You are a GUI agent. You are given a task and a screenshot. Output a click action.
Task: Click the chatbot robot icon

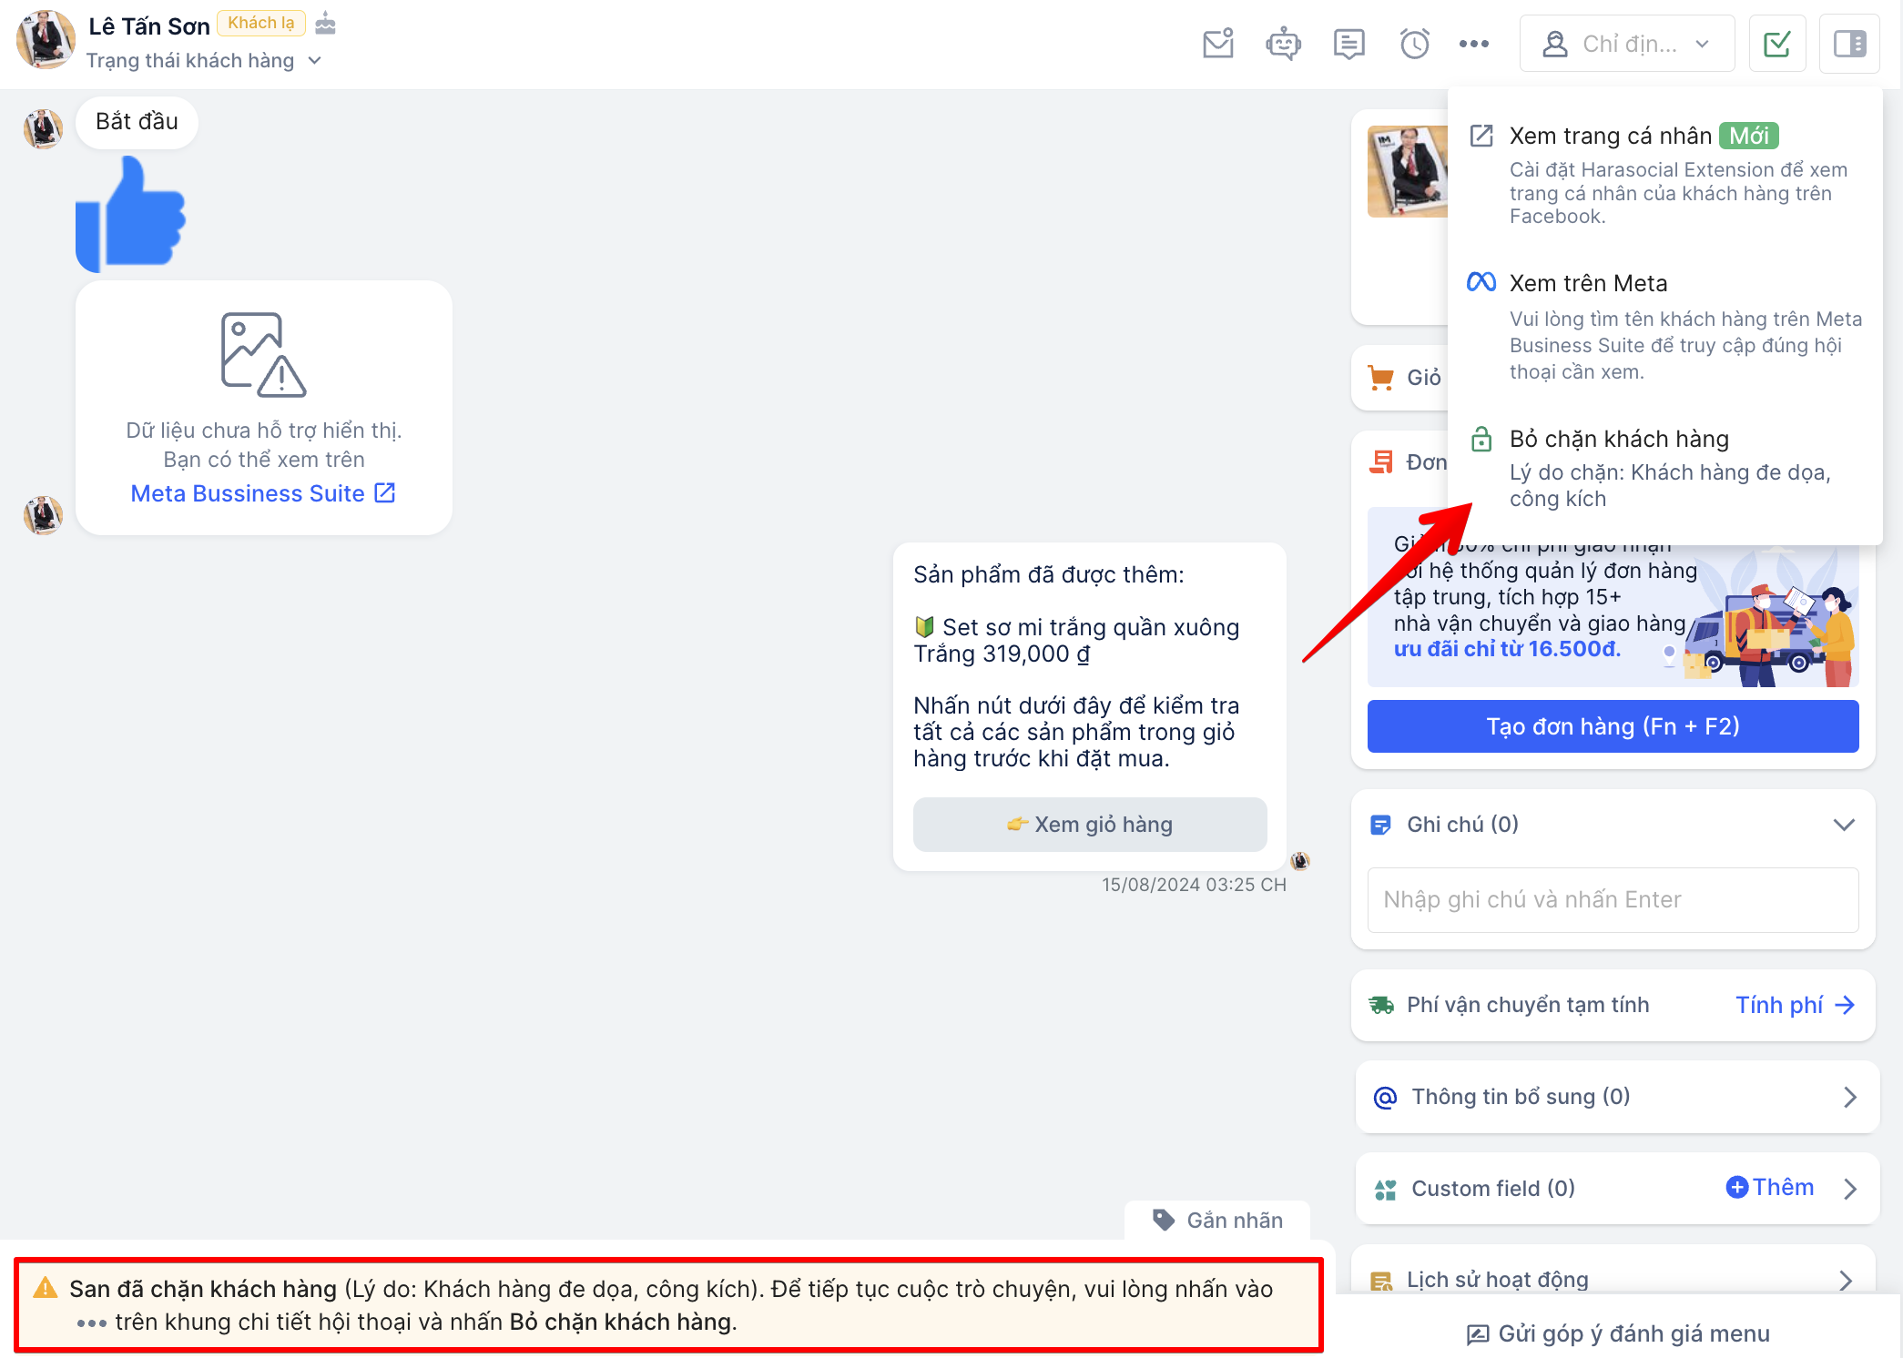pyautogui.click(x=1283, y=44)
